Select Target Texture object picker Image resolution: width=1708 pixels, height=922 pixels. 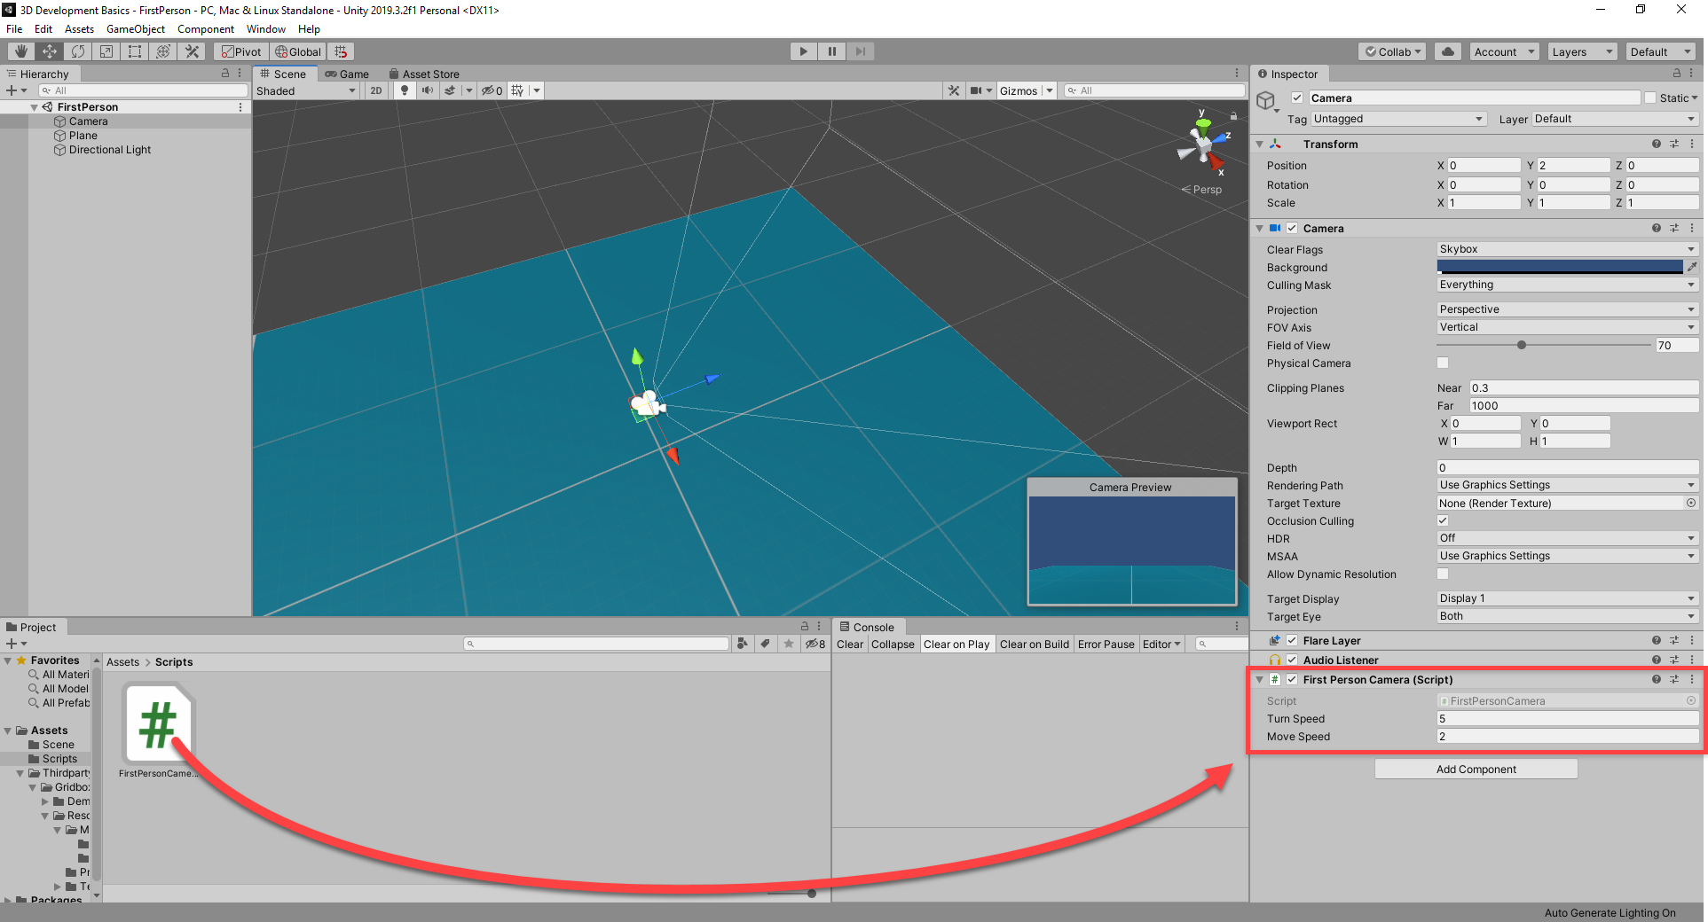[1691, 503]
